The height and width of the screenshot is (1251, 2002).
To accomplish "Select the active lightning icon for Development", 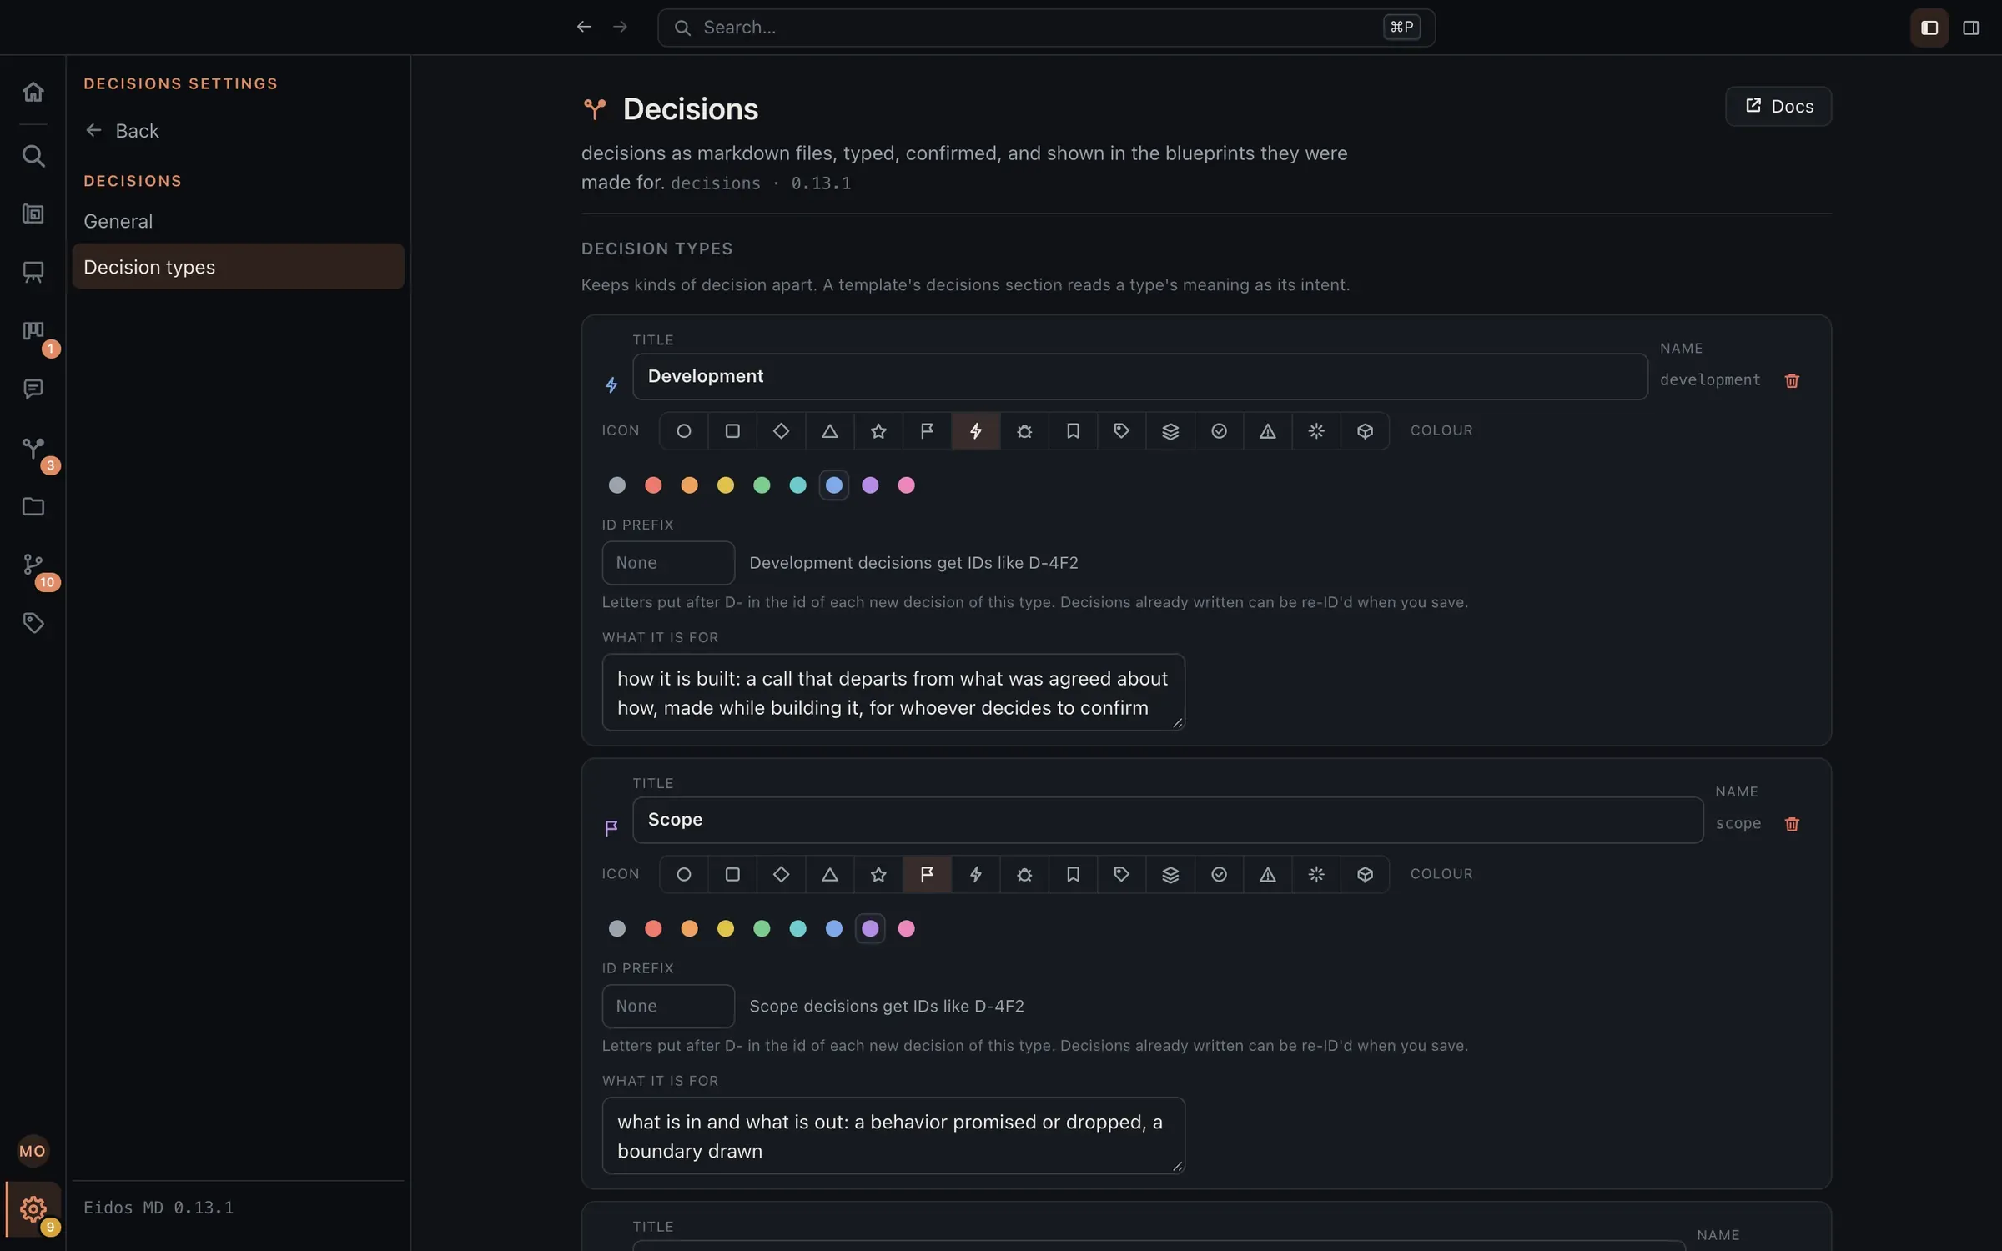I will click(976, 431).
